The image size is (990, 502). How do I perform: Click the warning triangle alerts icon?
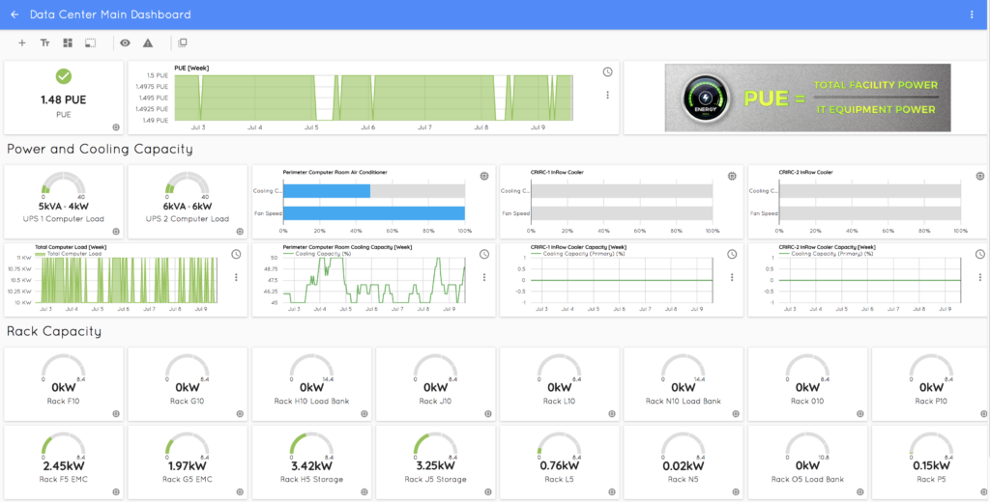(x=148, y=42)
